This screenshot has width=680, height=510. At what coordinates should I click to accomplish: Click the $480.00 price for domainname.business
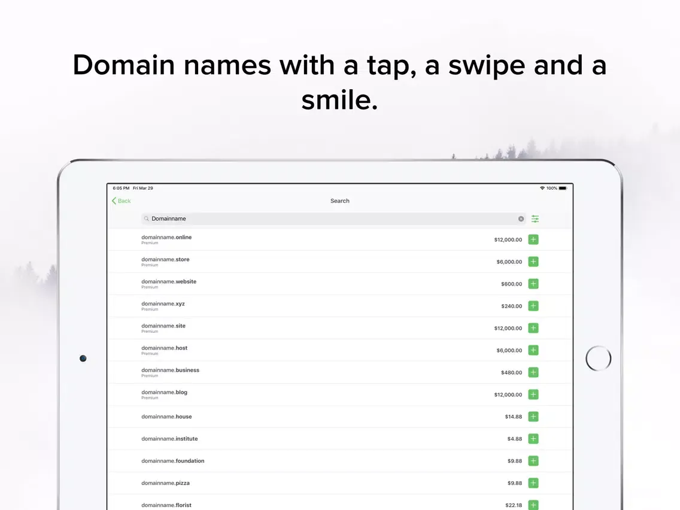(512, 372)
